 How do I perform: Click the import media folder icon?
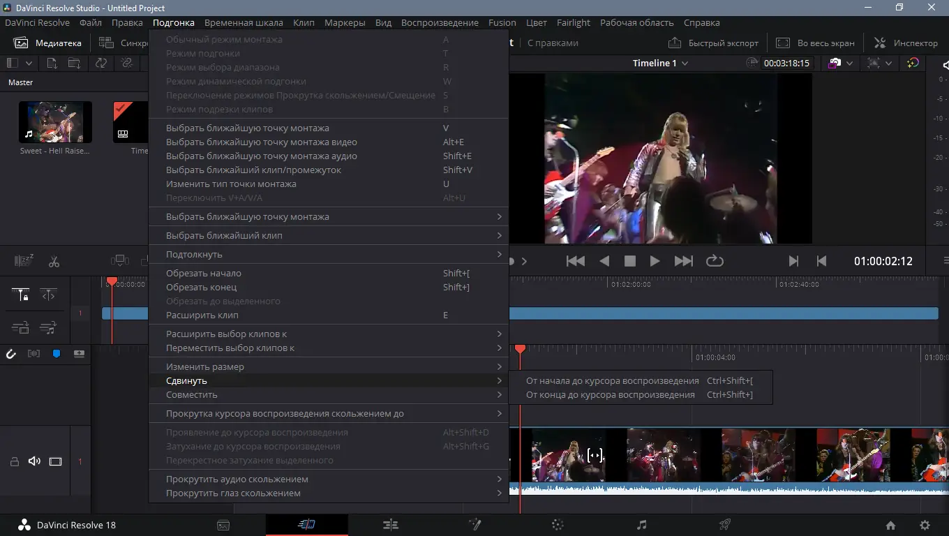click(74, 63)
